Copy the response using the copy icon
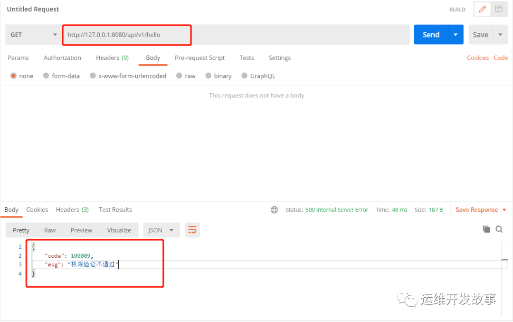Screen dimensions: 513x322 (x=486, y=229)
